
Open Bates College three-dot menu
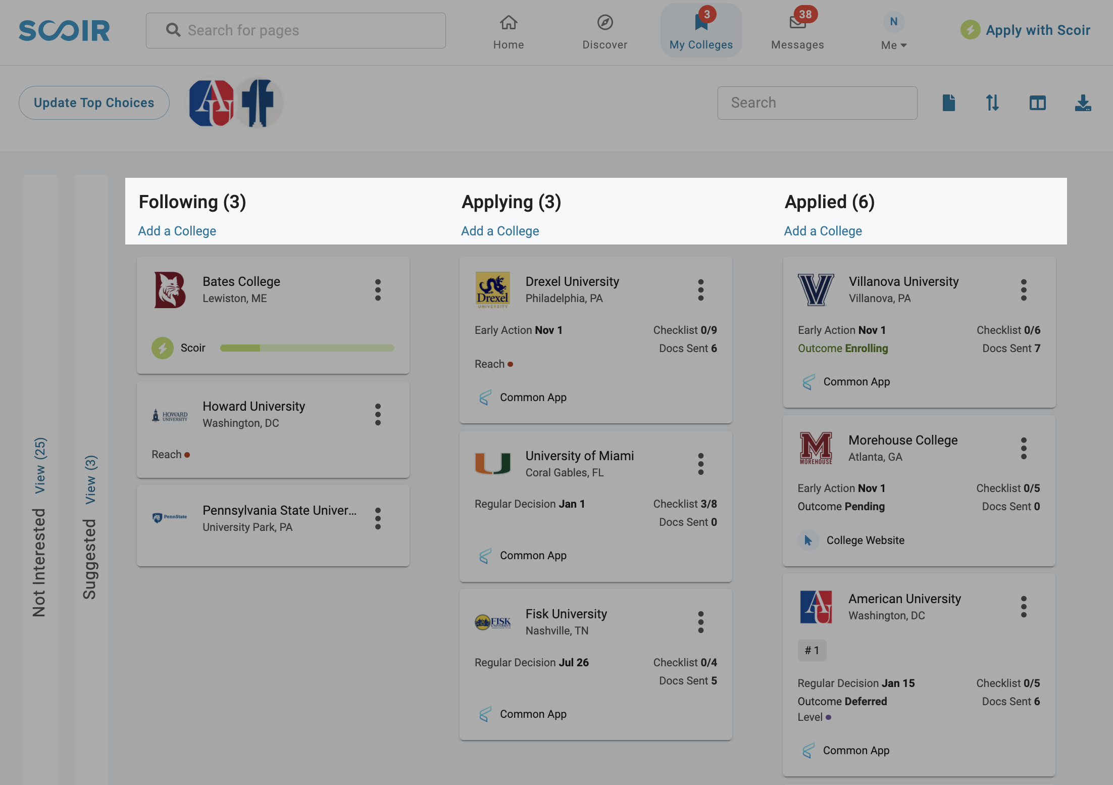point(378,290)
